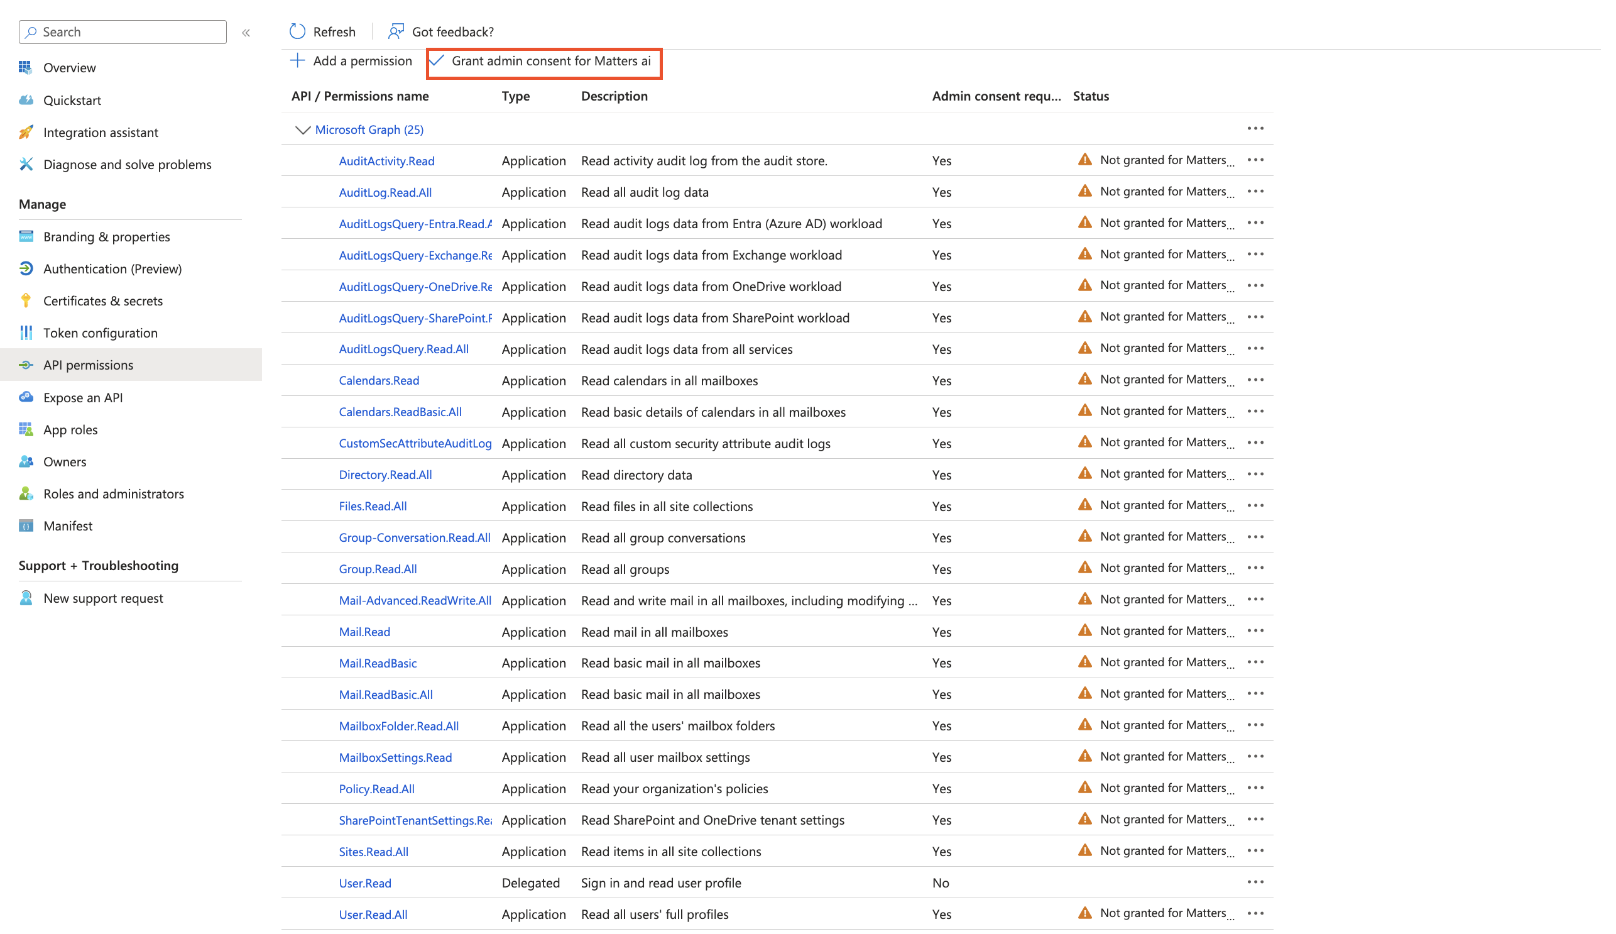Open more options for Directory.Read.All row
This screenshot has height=934, width=1616.
click(1255, 474)
